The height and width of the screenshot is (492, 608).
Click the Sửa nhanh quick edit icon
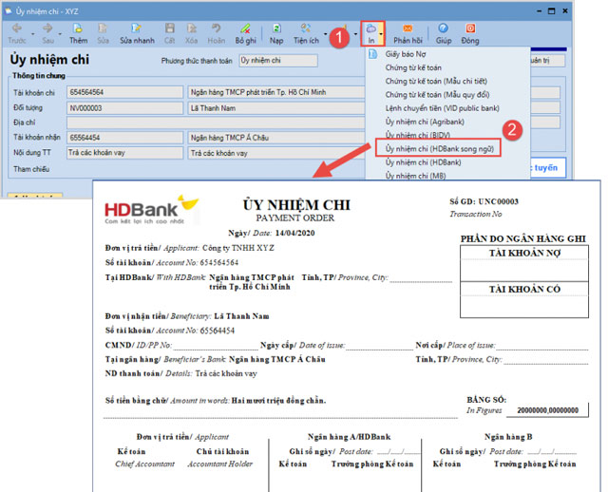pos(138,34)
